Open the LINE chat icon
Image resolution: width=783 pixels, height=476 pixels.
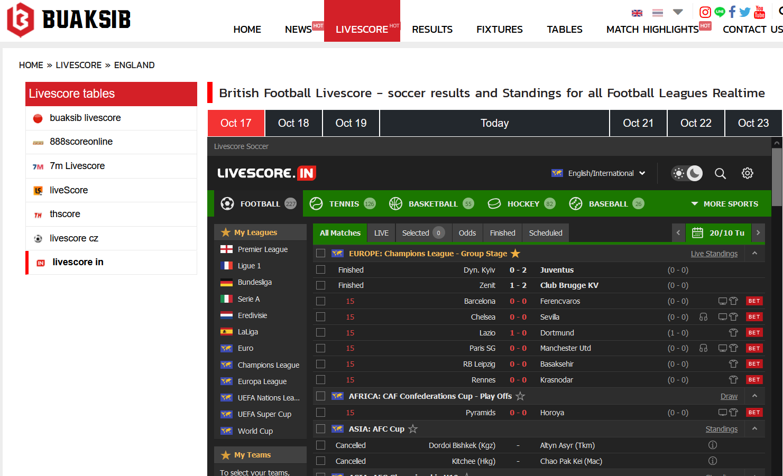click(x=720, y=12)
